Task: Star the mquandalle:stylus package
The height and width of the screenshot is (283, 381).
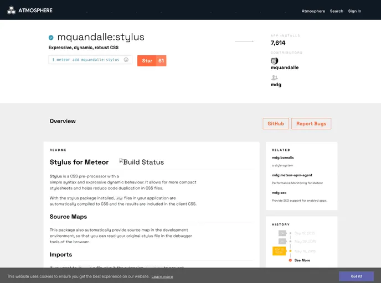Action: [147, 61]
